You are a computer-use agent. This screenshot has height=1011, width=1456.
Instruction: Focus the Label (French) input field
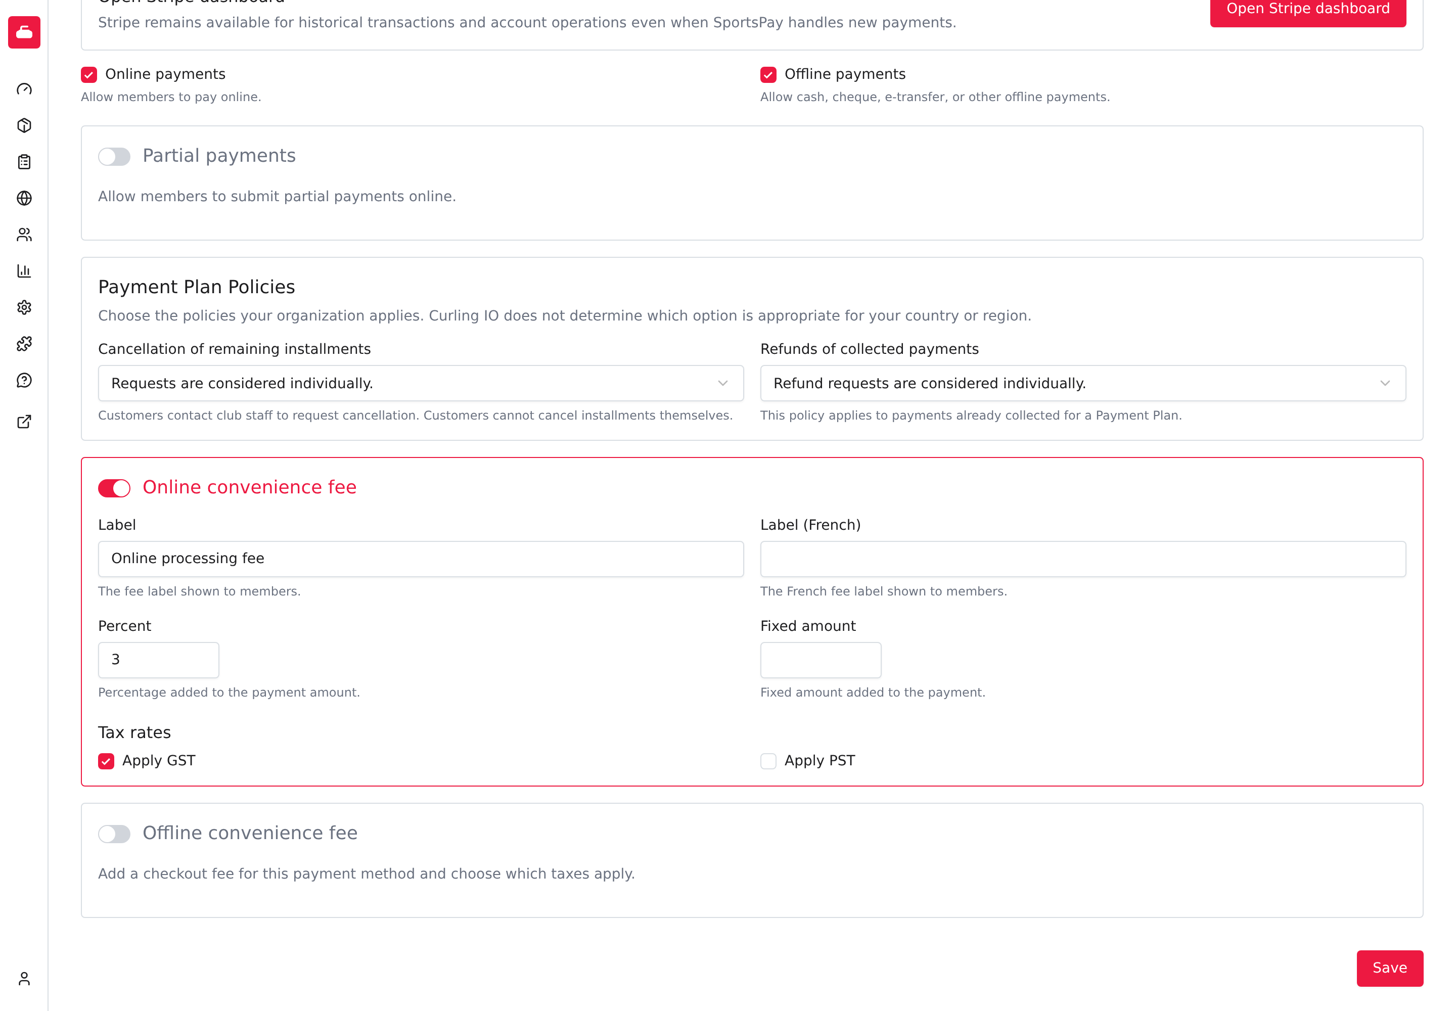(1083, 559)
